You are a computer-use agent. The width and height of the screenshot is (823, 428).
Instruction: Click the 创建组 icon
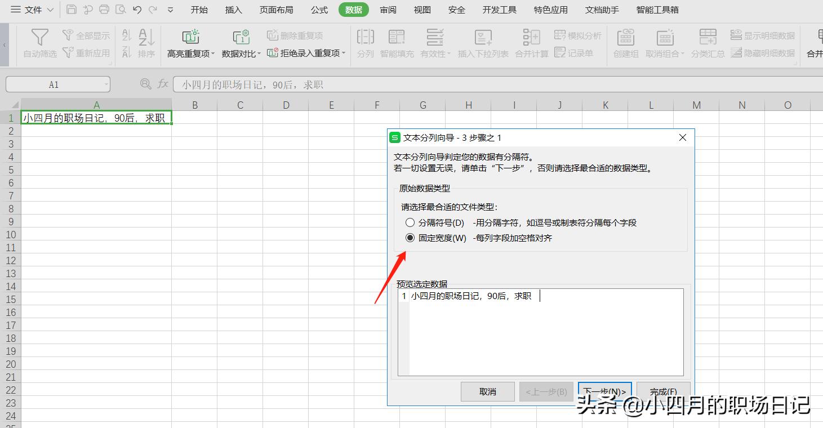[625, 42]
